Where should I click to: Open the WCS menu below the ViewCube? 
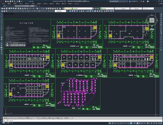point(152,30)
